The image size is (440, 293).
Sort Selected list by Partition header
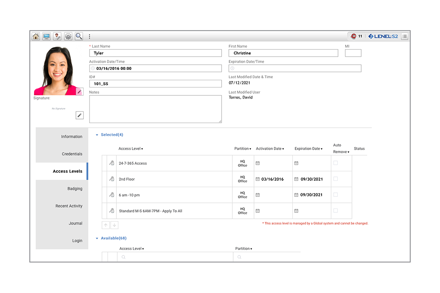pyautogui.click(x=243, y=148)
